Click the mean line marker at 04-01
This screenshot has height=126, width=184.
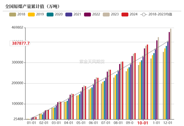pyautogui.click(x=69, y=98)
